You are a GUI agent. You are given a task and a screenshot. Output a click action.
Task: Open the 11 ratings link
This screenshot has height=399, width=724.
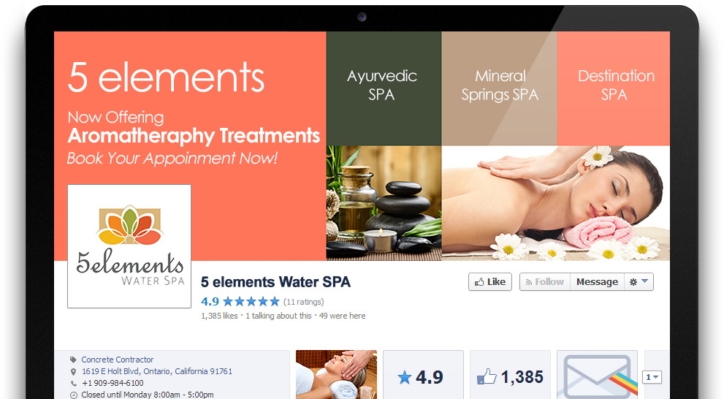303,302
